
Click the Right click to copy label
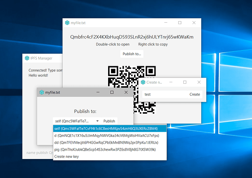click(x=153, y=44)
